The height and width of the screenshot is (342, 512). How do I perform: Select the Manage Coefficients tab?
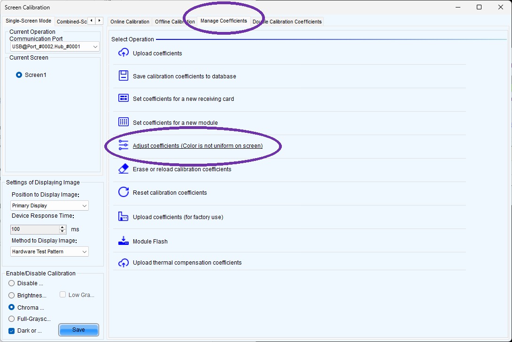pos(224,21)
